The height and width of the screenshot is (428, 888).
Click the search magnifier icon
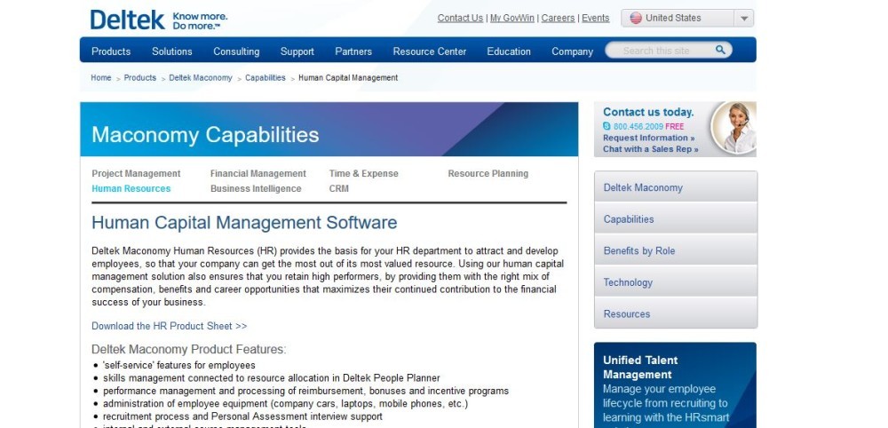tap(720, 50)
